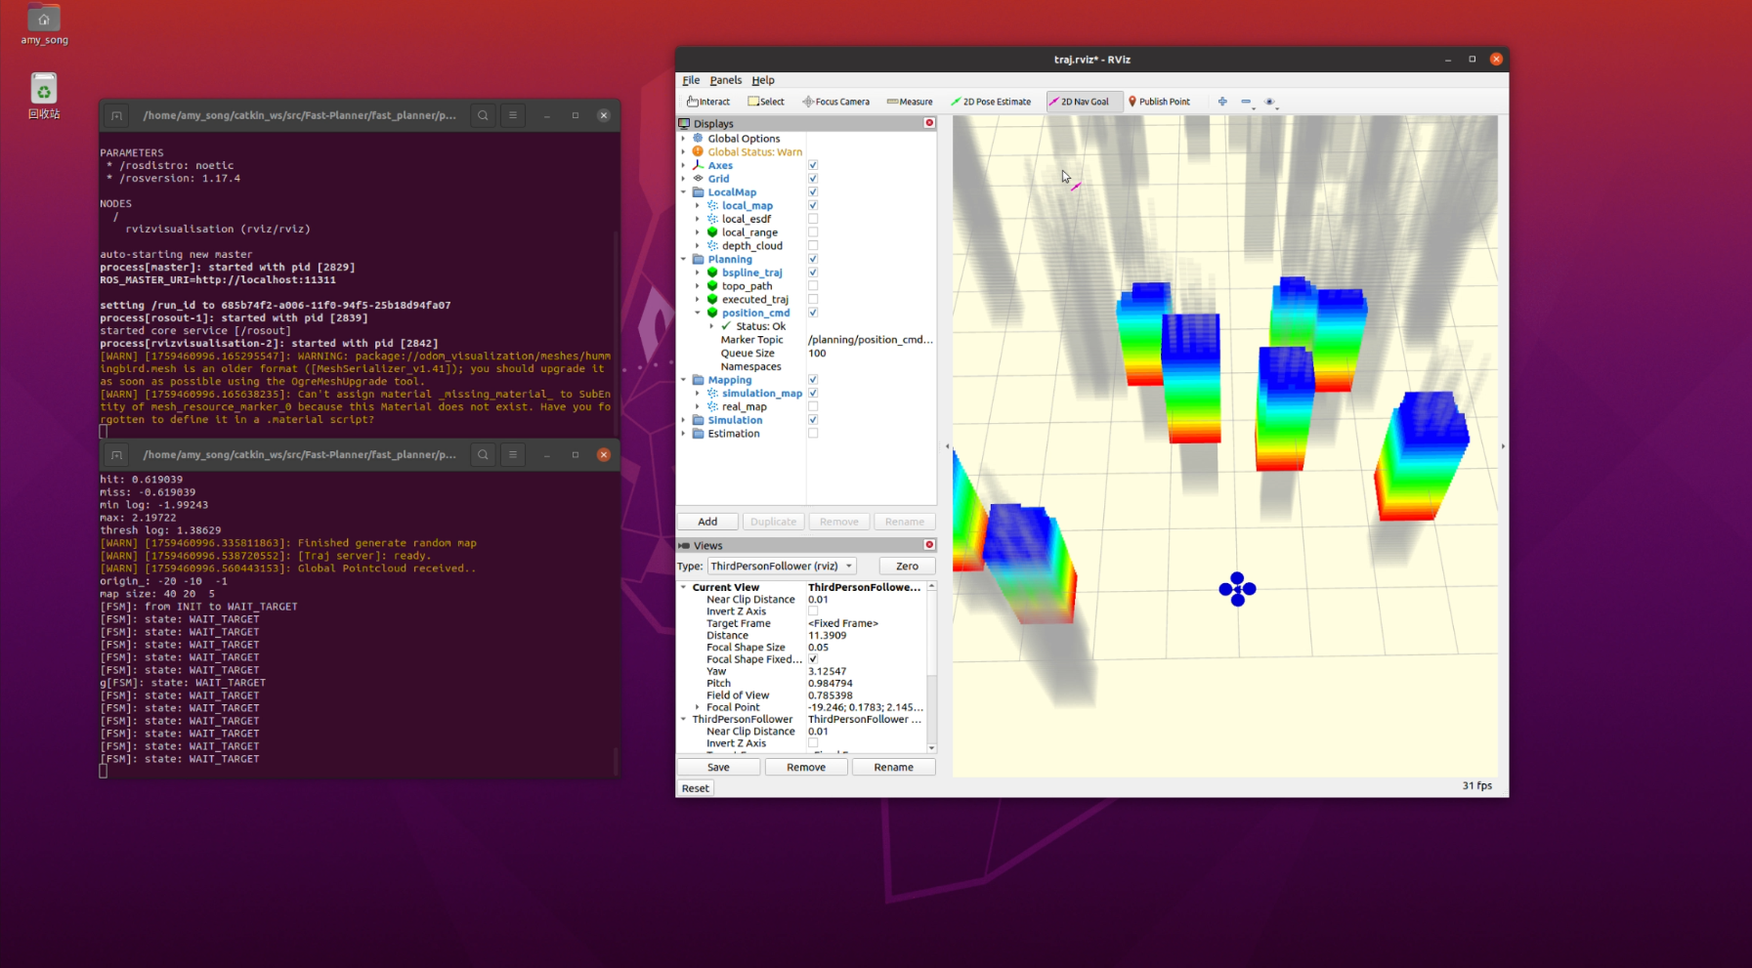Edit the Distance value 11.3909
Viewport: 1752px width, 968px height.
[867, 636]
